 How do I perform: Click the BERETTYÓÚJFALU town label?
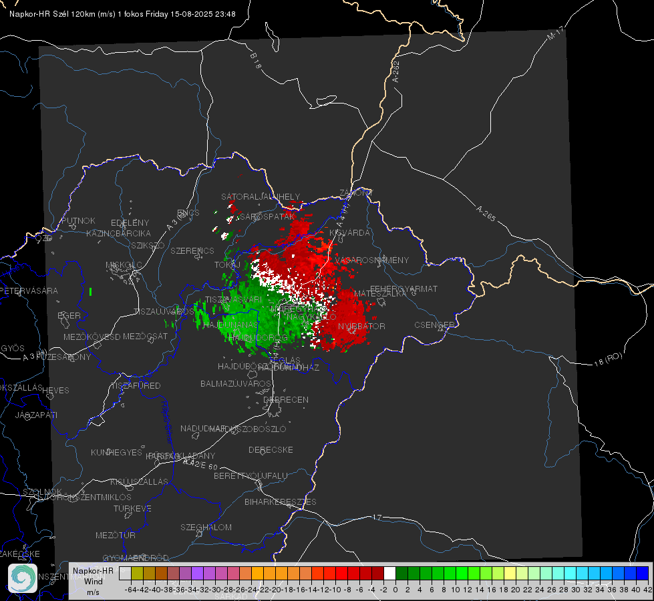point(251,475)
